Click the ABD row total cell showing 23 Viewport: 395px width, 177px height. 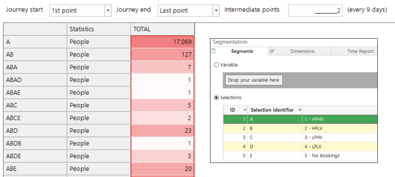click(163, 131)
